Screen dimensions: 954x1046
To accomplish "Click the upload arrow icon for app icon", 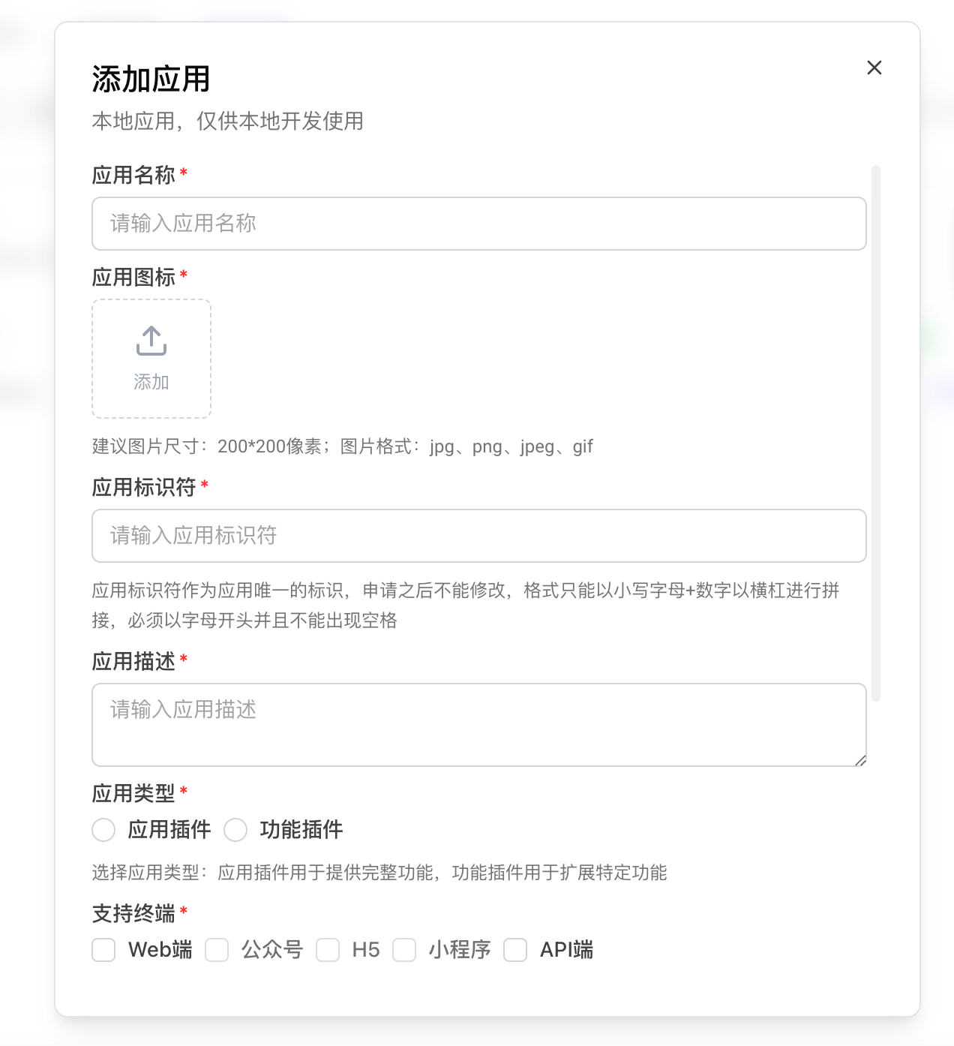I will coord(151,341).
